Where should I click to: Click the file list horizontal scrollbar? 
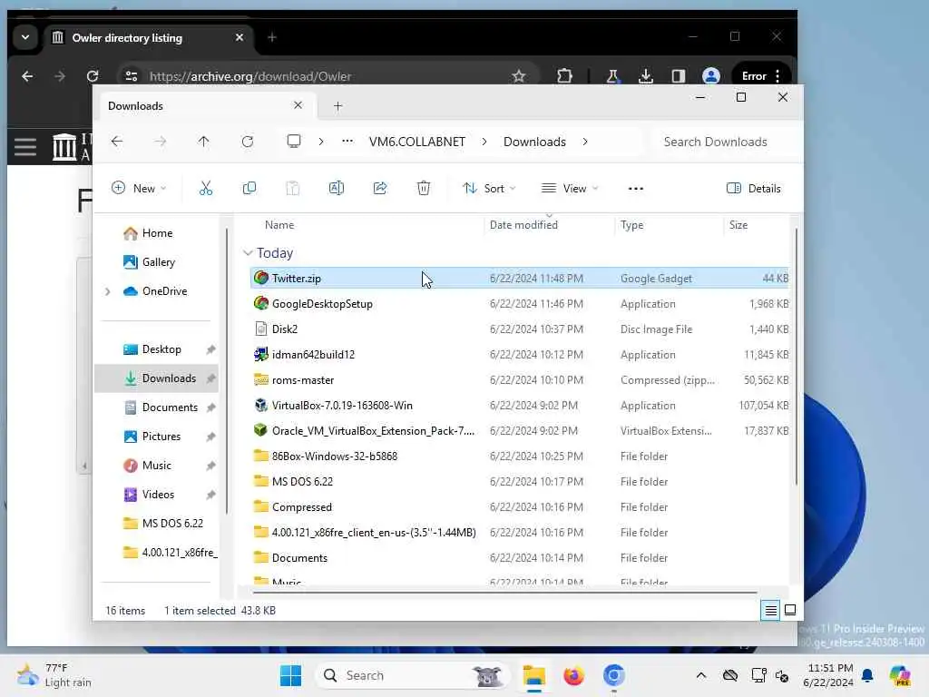(504, 592)
